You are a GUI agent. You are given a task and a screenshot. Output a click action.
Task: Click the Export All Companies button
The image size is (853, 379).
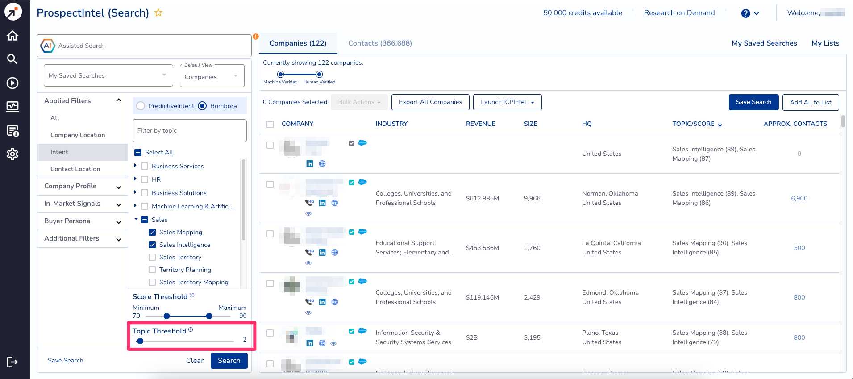(430, 102)
